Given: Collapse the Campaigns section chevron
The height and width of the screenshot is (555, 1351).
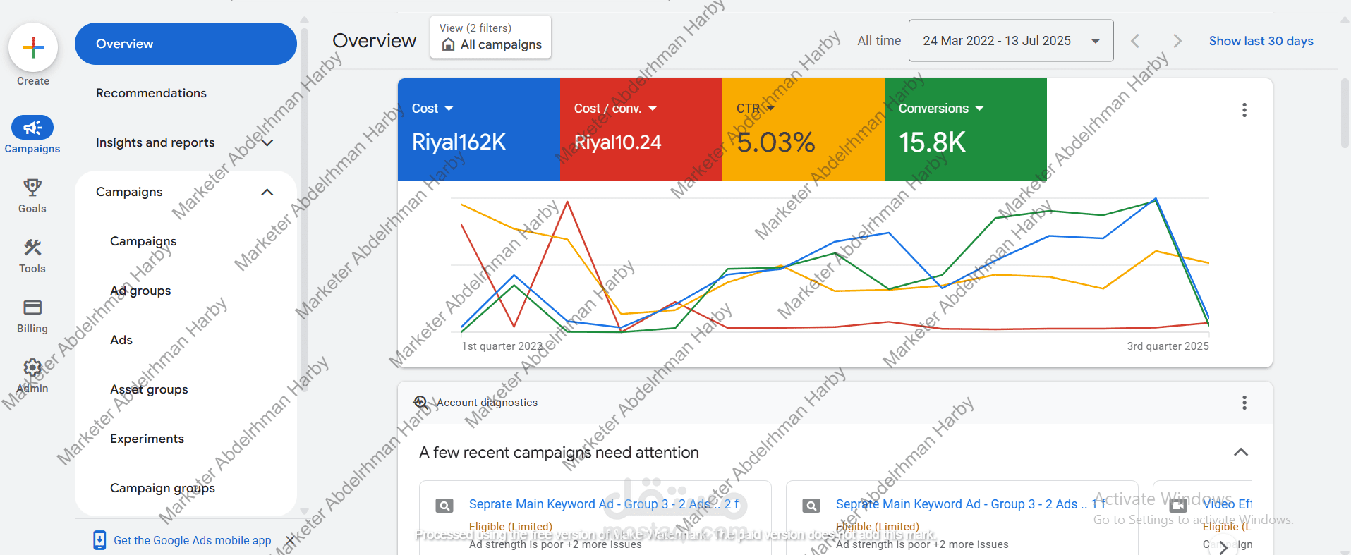Looking at the screenshot, I should click(267, 192).
